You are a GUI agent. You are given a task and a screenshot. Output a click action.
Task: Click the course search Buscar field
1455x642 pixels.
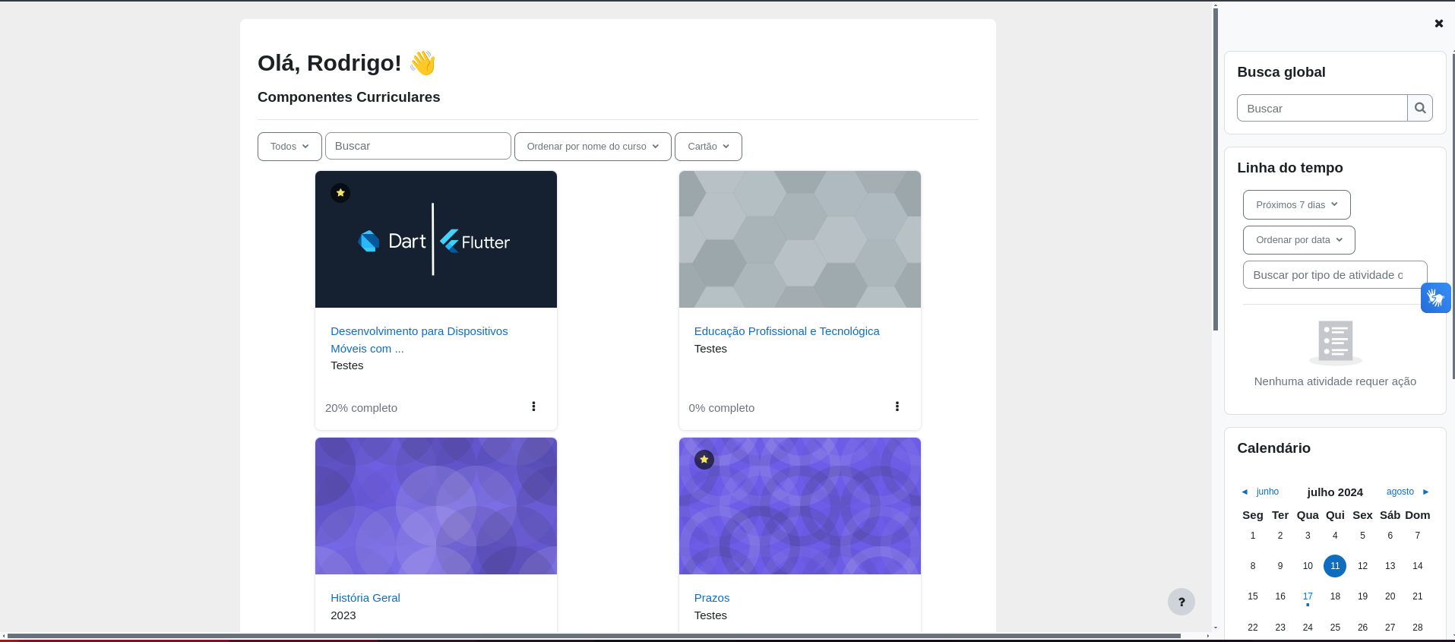[418, 146]
